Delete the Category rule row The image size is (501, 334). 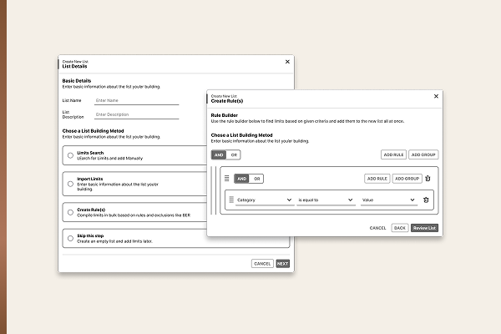click(x=426, y=200)
